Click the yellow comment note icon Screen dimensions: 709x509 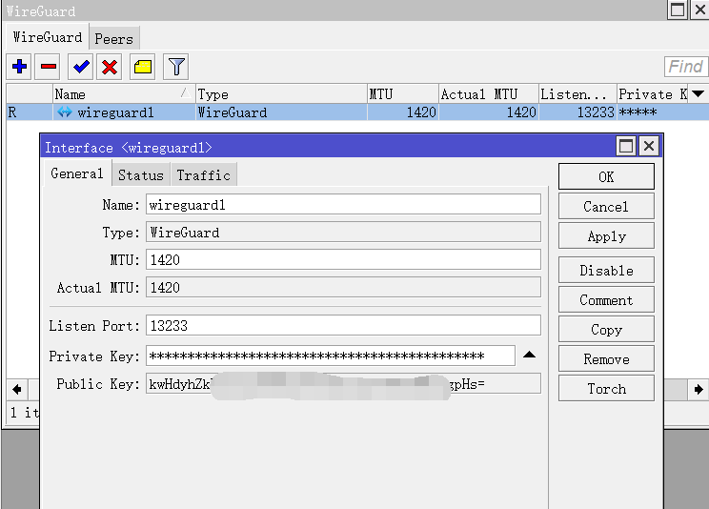click(143, 67)
